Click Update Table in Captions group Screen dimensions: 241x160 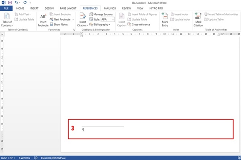pyautogui.click(x=137, y=19)
